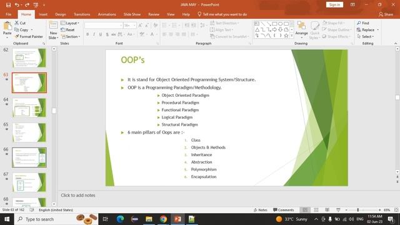Open Task View on the taskbar
The width and height of the screenshot is (400, 225).
[x=105, y=219]
